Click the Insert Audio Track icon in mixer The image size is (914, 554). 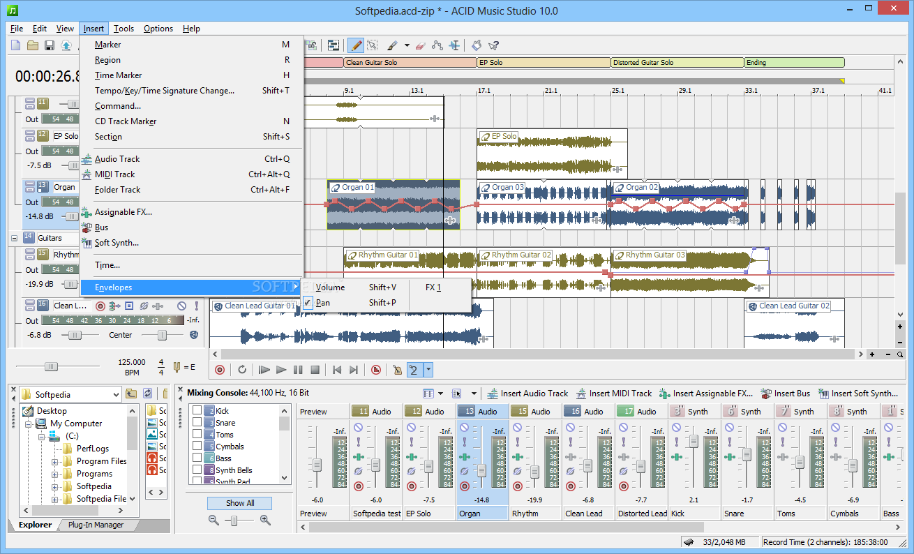click(494, 394)
